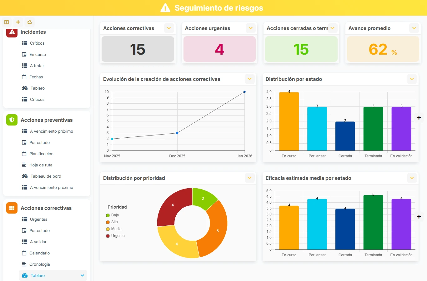
Task: Click the calendar icon beside Fechas
Action: pos(24,77)
